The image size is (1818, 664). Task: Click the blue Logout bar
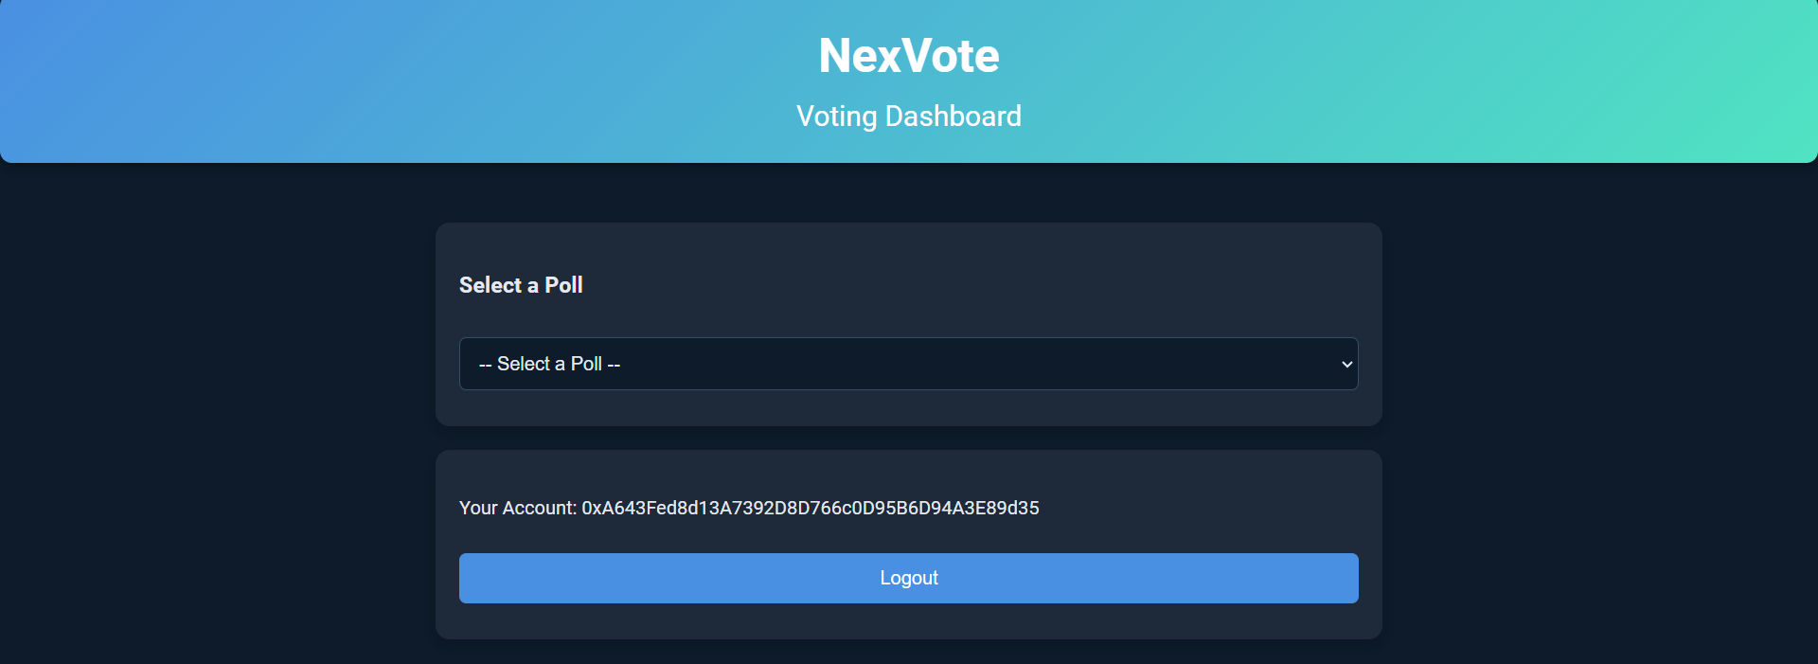[907, 578]
